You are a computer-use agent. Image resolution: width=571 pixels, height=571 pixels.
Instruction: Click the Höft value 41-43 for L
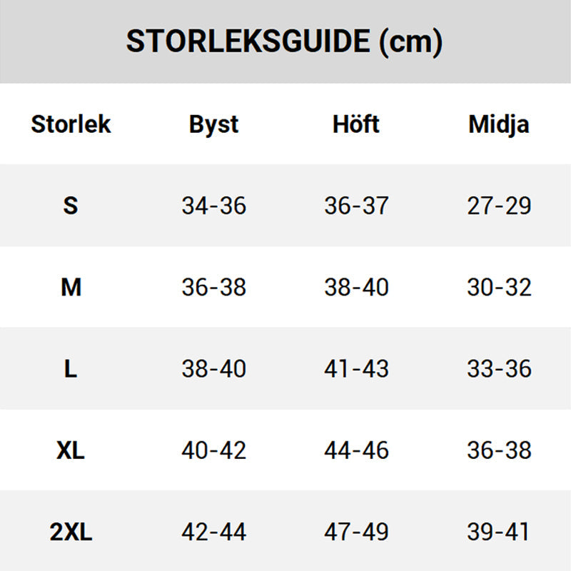click(356, 369)
